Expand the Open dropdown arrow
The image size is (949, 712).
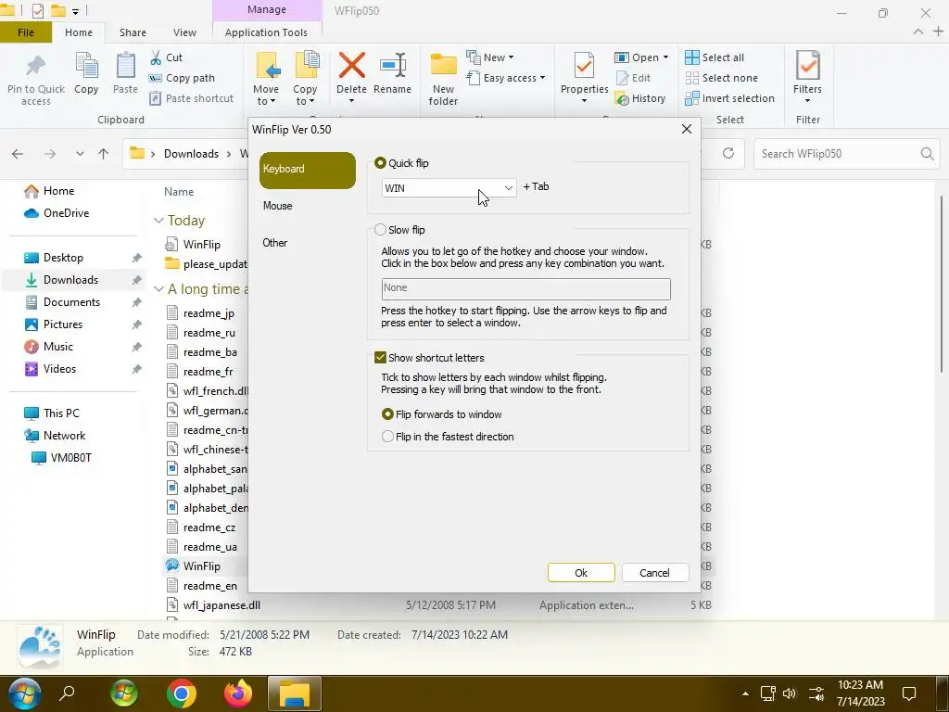tap(665, 57)
